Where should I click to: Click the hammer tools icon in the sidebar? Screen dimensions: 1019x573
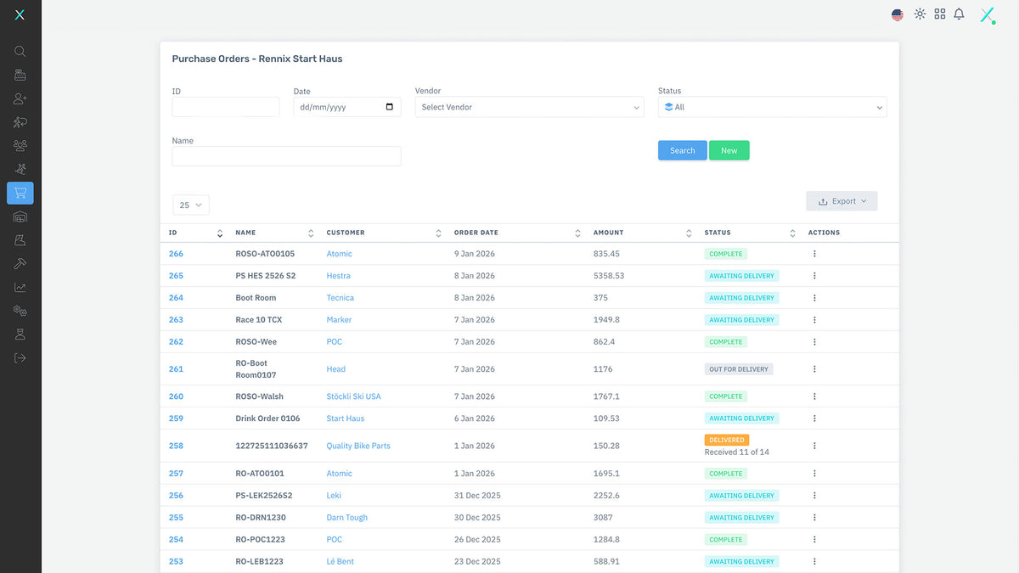click(20, 264)
